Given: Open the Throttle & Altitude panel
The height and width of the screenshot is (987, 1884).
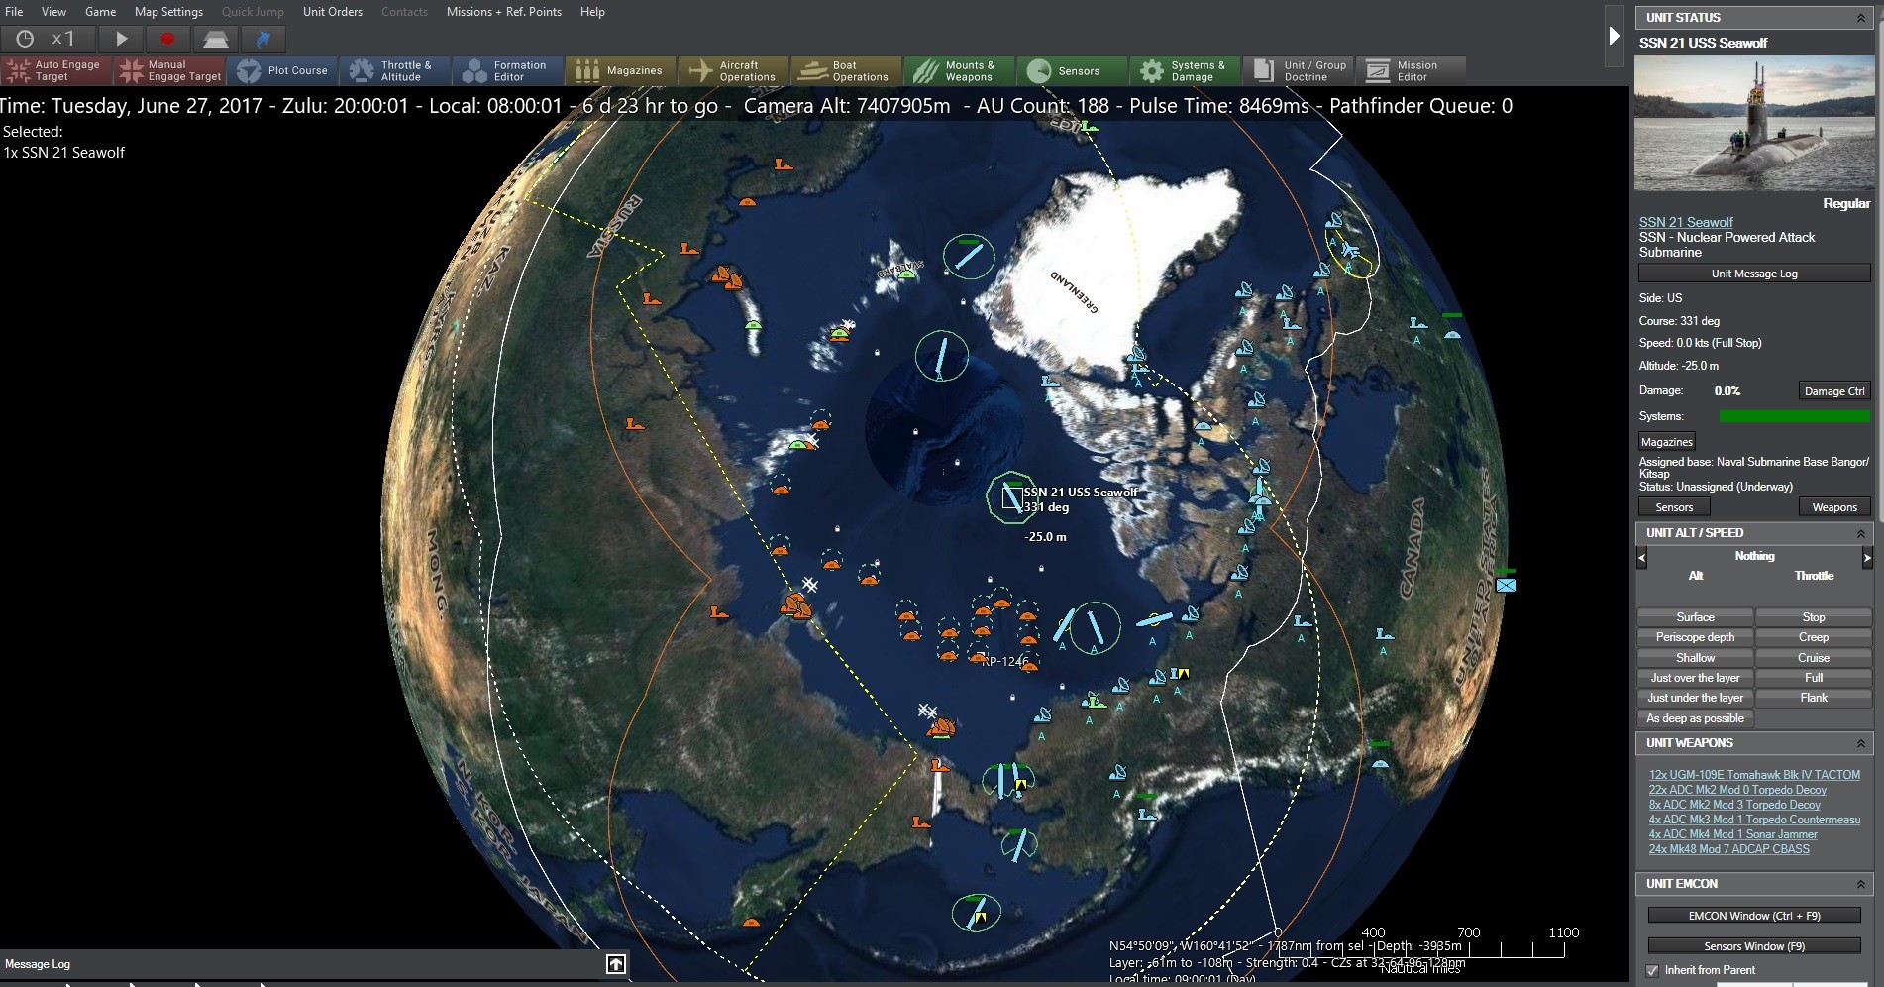Looking at the screenshot, I should 395,70.
